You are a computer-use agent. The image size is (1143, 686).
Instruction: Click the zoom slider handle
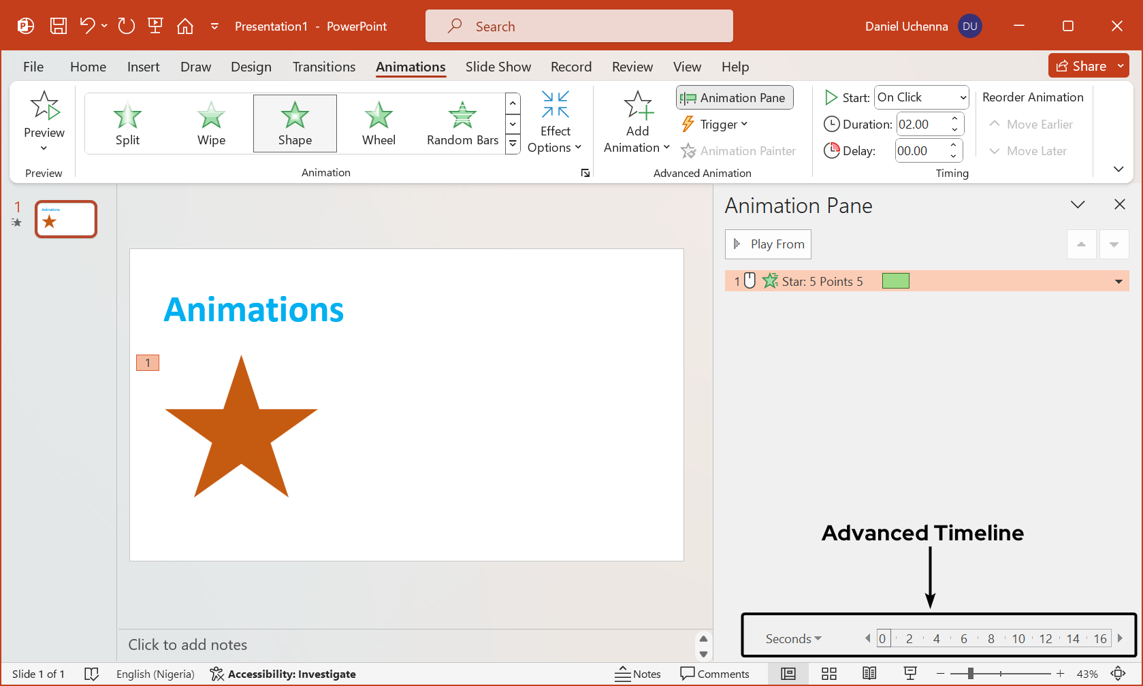(970, 674)
